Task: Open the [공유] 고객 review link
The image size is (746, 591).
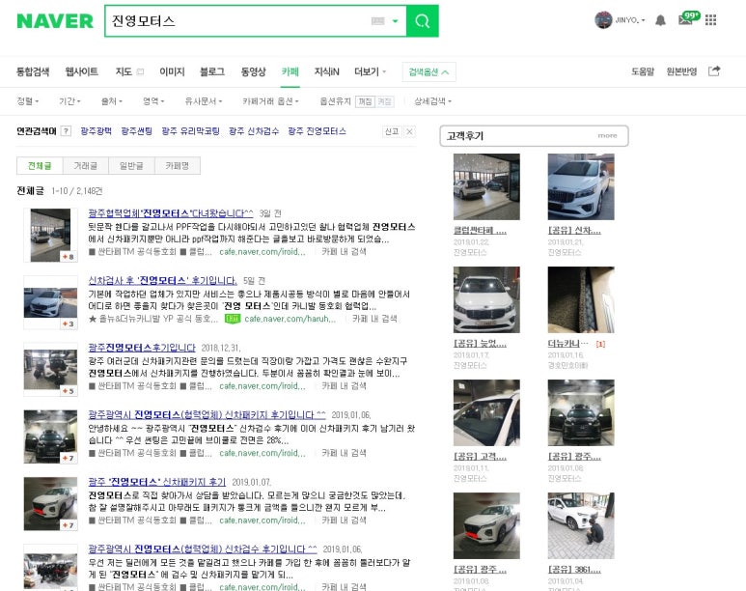Action: pos(480,457)
